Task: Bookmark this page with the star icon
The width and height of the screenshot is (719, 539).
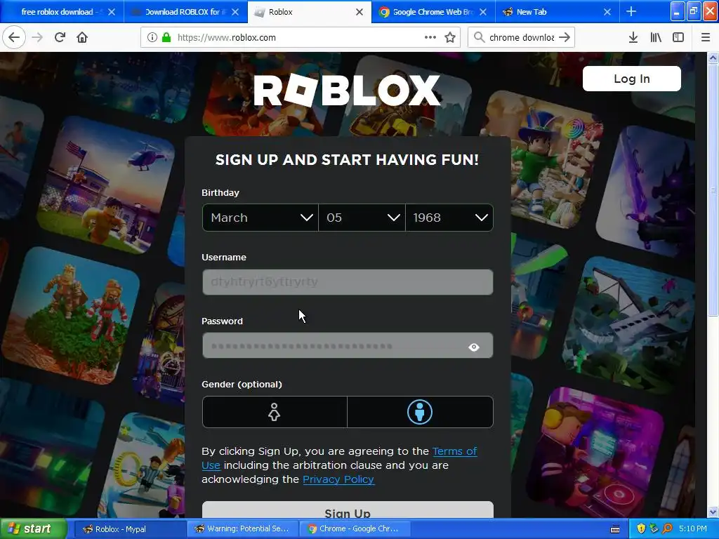Action: pos(450,37)
